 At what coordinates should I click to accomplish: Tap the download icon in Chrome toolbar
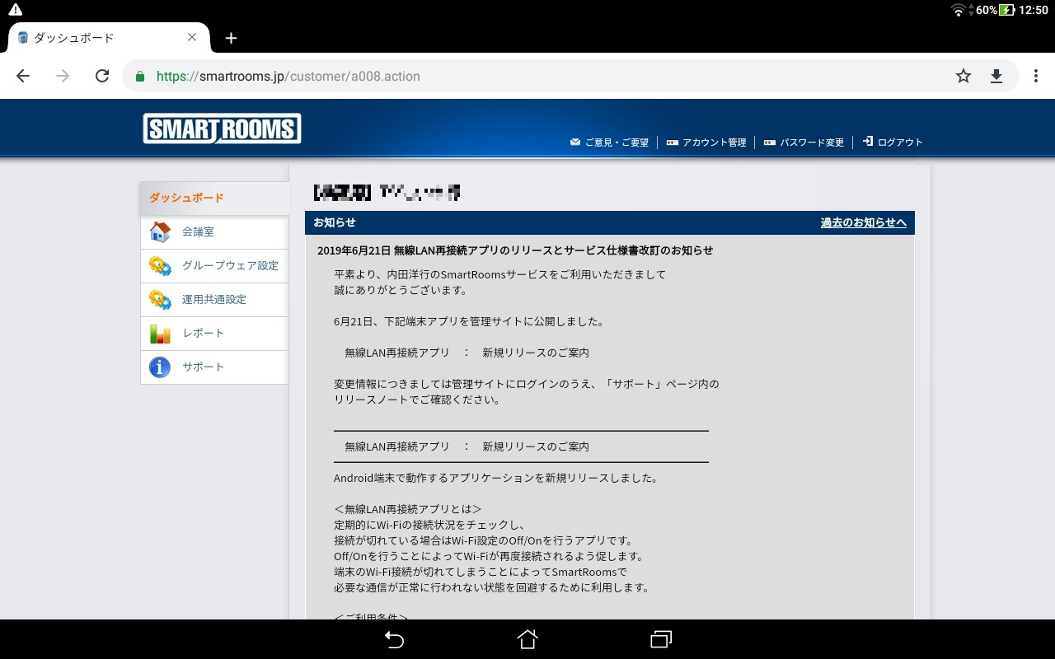(x=996, y=76)
